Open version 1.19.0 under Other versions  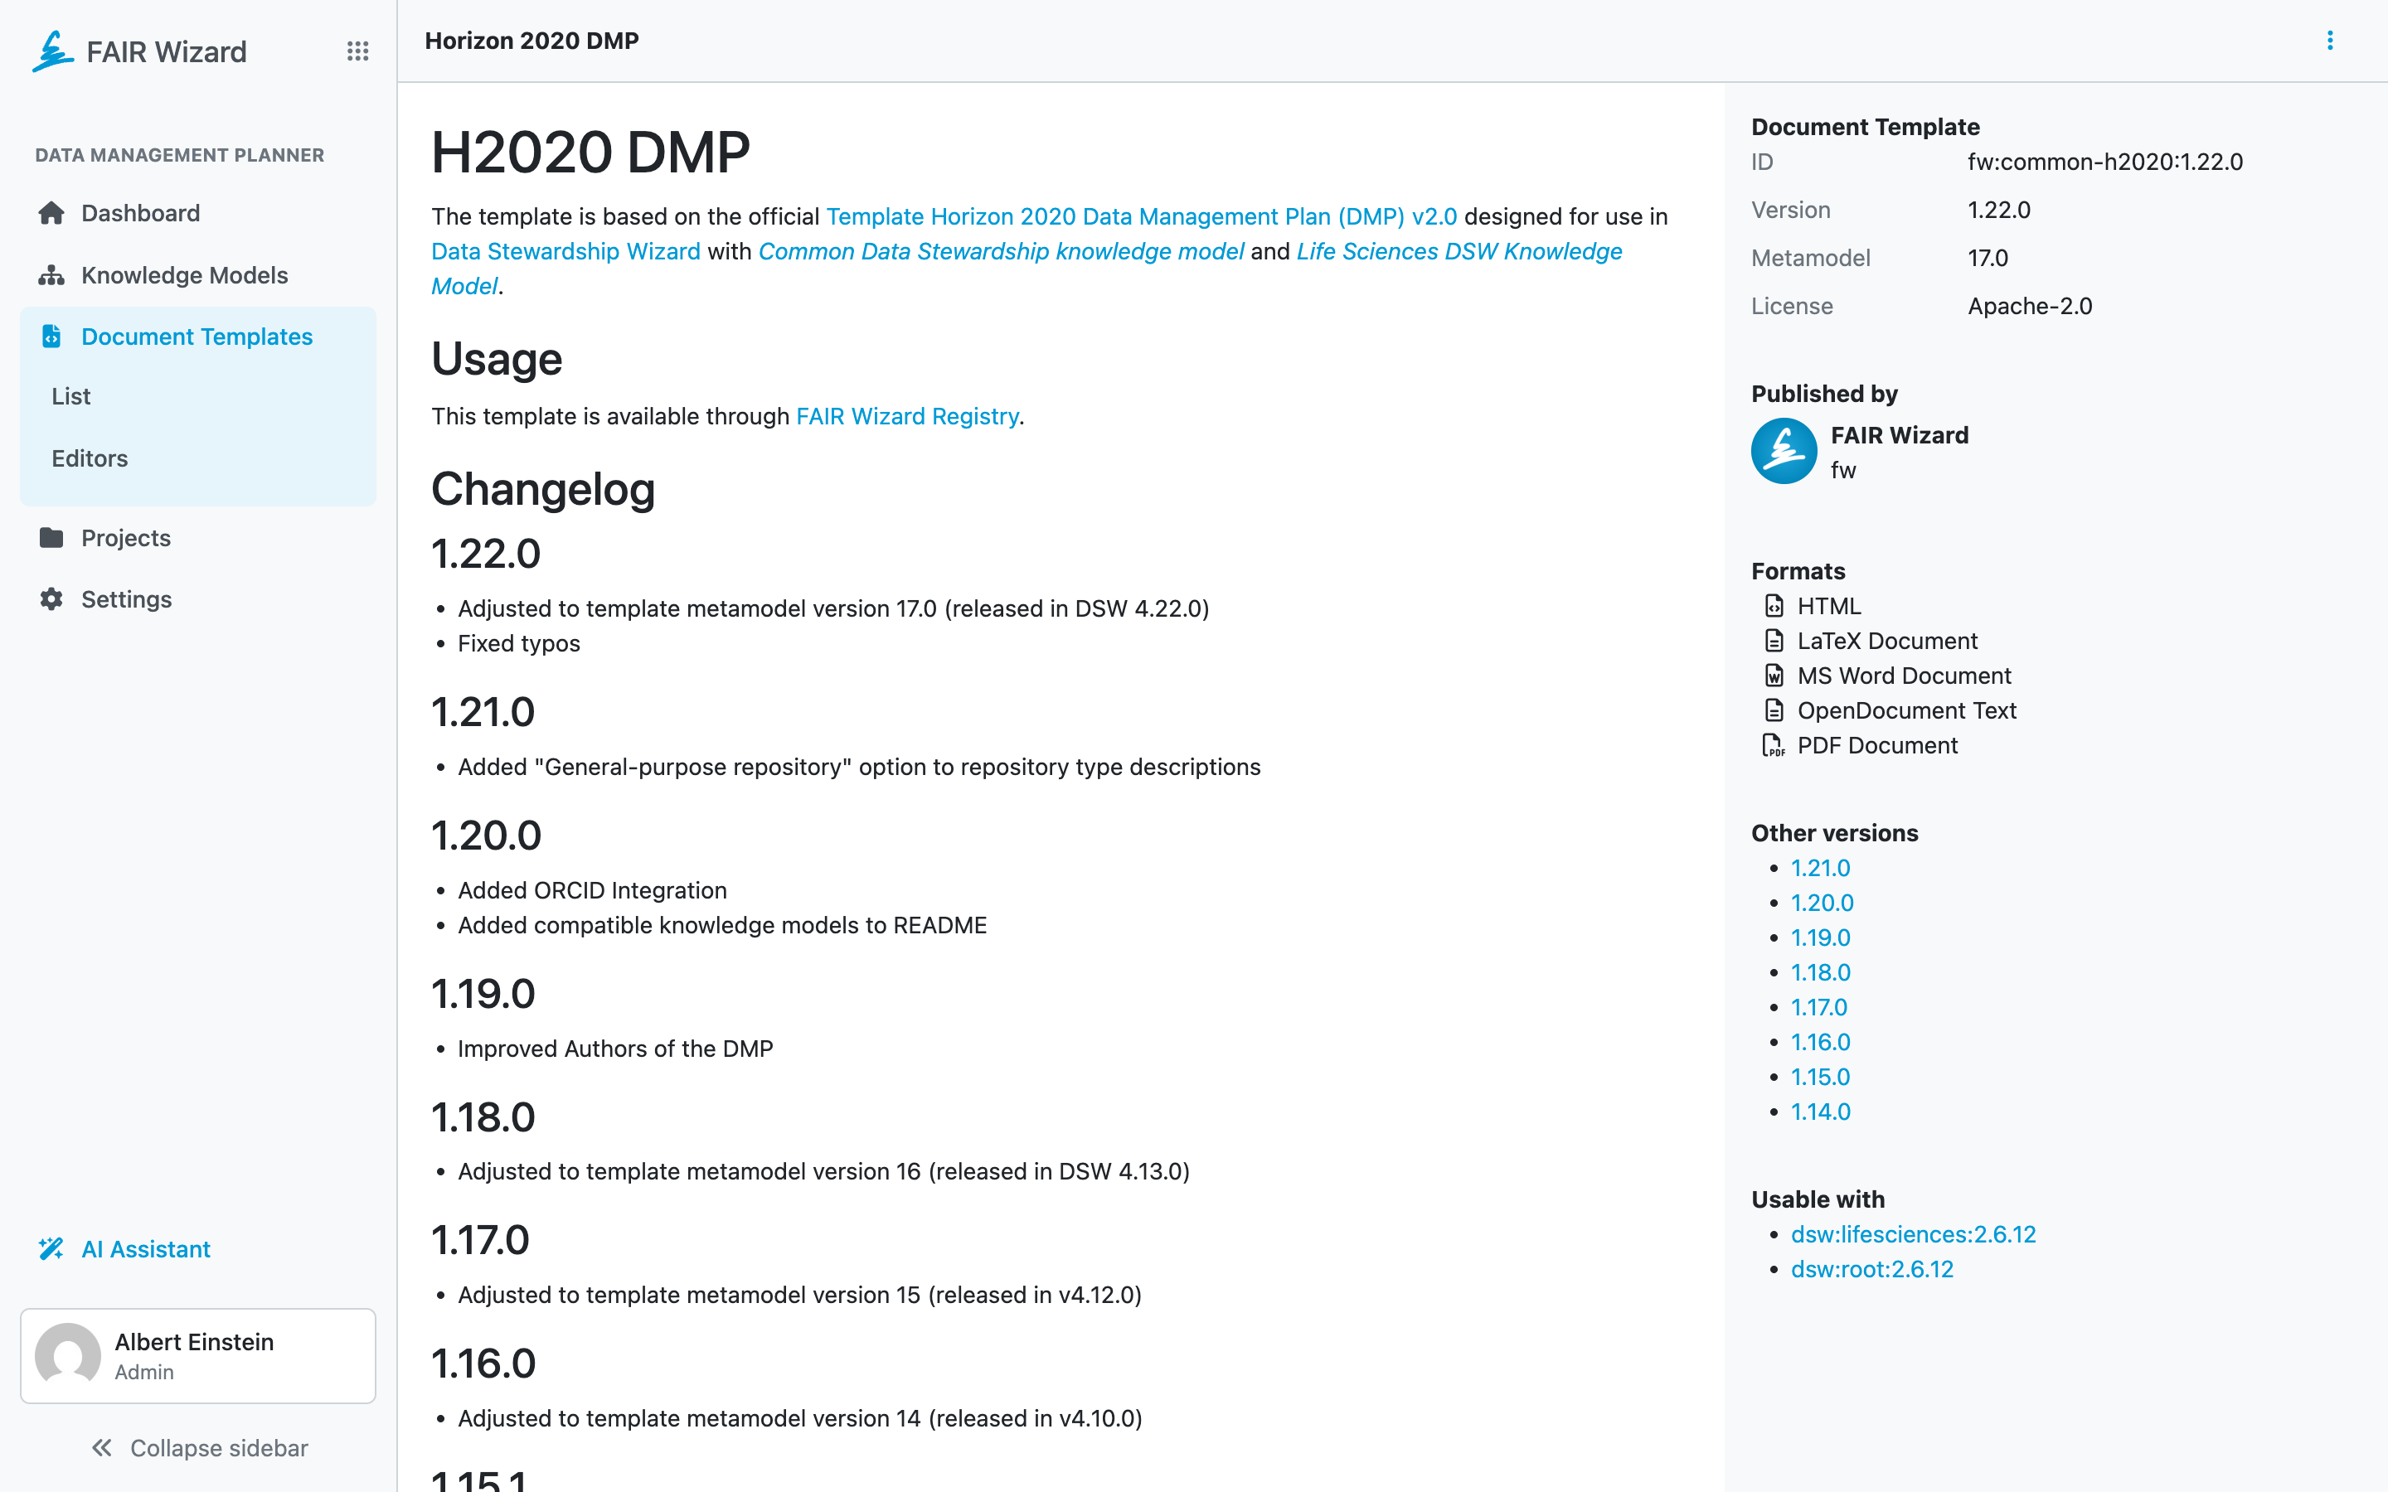pos(1821,937)
